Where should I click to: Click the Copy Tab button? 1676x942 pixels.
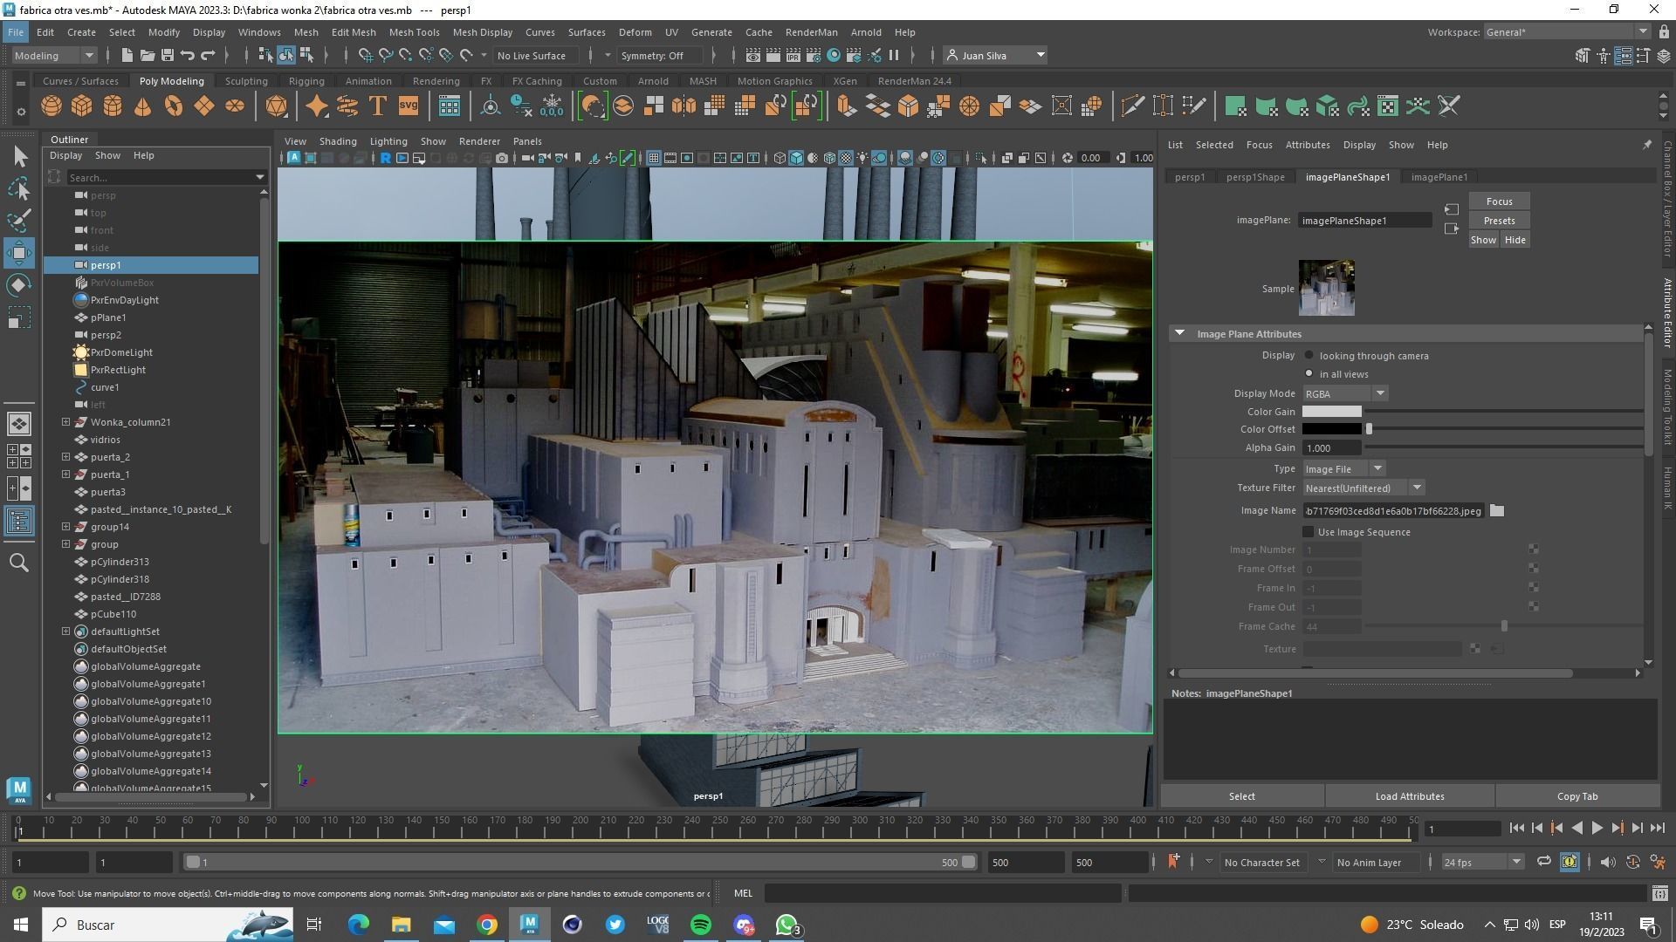(x=1577, y=796)
